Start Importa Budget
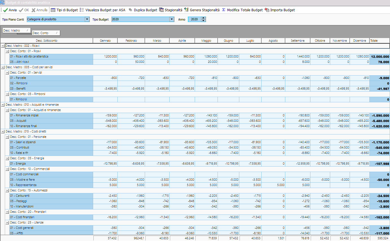The width and height of the screenshot is (390, 241). pos(280,10)
